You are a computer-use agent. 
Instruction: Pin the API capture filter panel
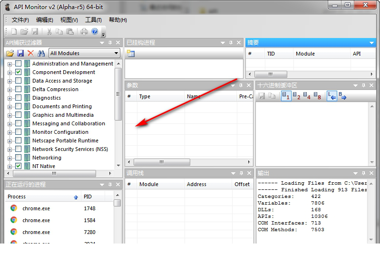[x=110, y=43]
